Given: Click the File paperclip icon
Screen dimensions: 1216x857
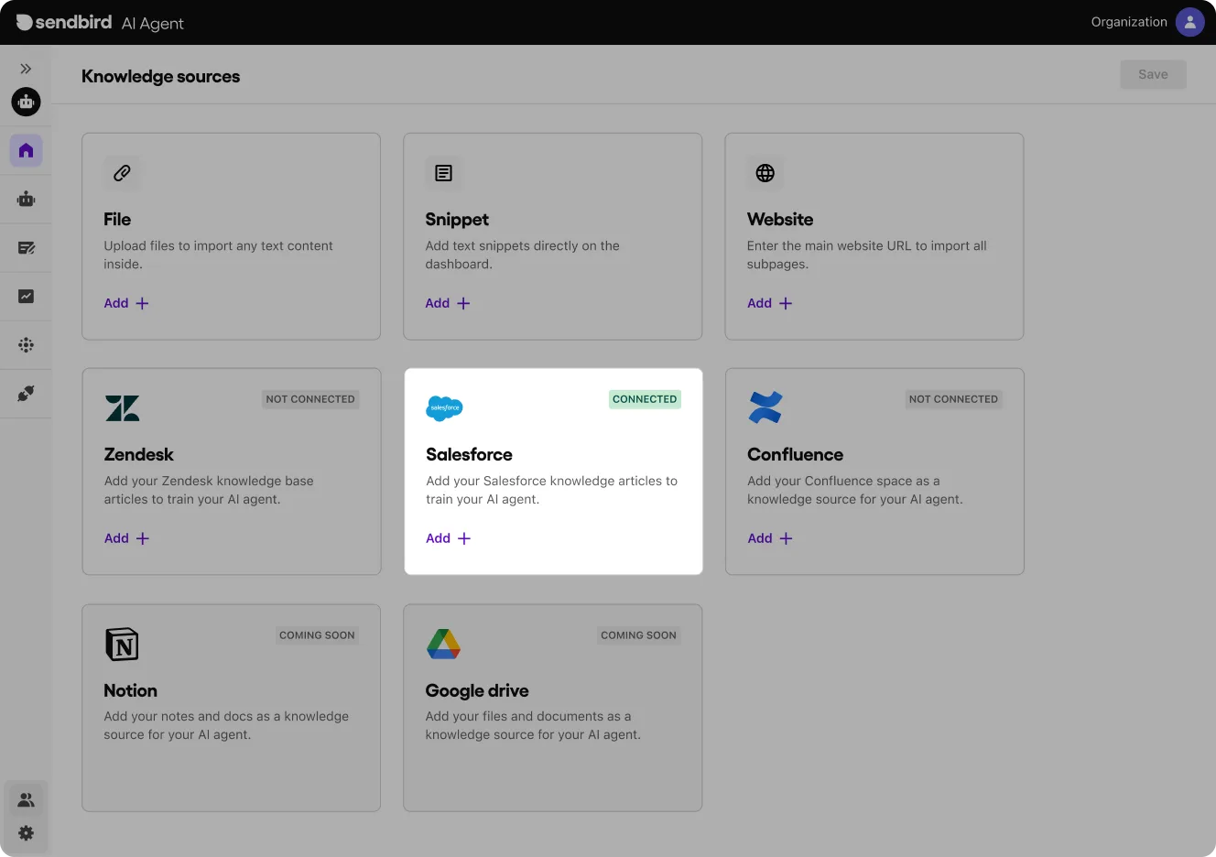Looking at the screenshot, I should pos(122,172).
